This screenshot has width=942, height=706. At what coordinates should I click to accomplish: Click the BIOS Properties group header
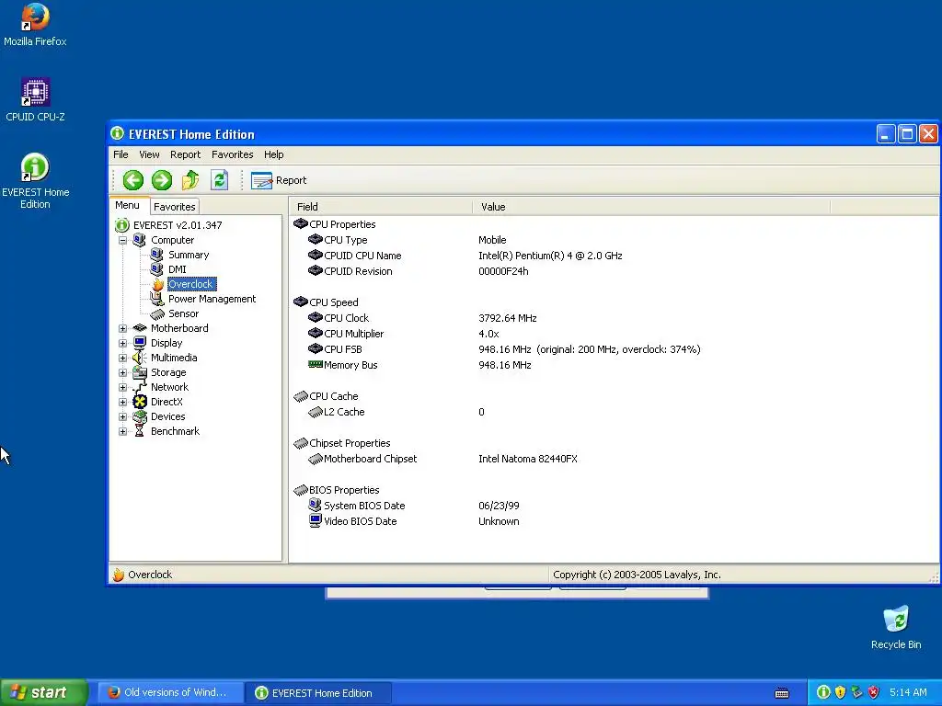[337, 490]
